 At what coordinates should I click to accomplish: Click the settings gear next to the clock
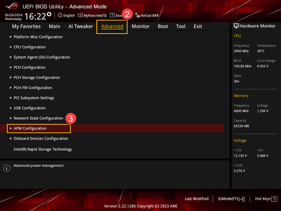coord(49,14)
